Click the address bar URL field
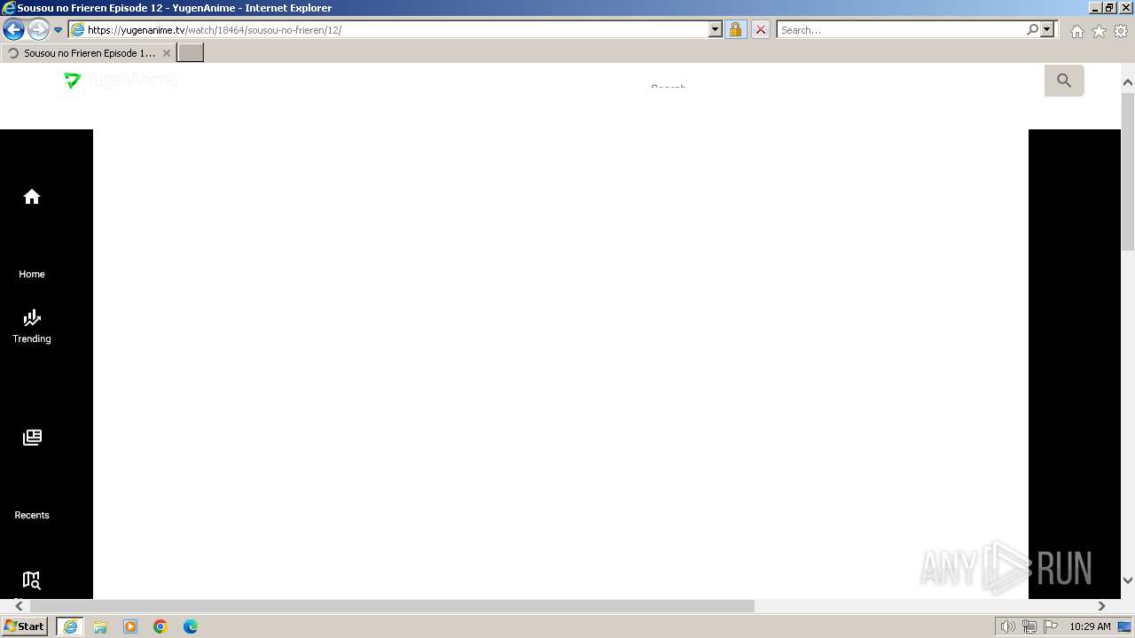The height and width of the screenshot is (638, 1135). click(x=396, y=30)
